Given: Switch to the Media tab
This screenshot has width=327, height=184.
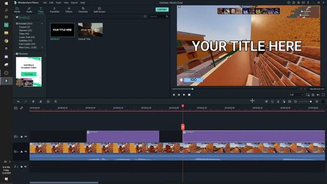Looking at the screenshot, I should pyautogui.click(x=17, y=10).
